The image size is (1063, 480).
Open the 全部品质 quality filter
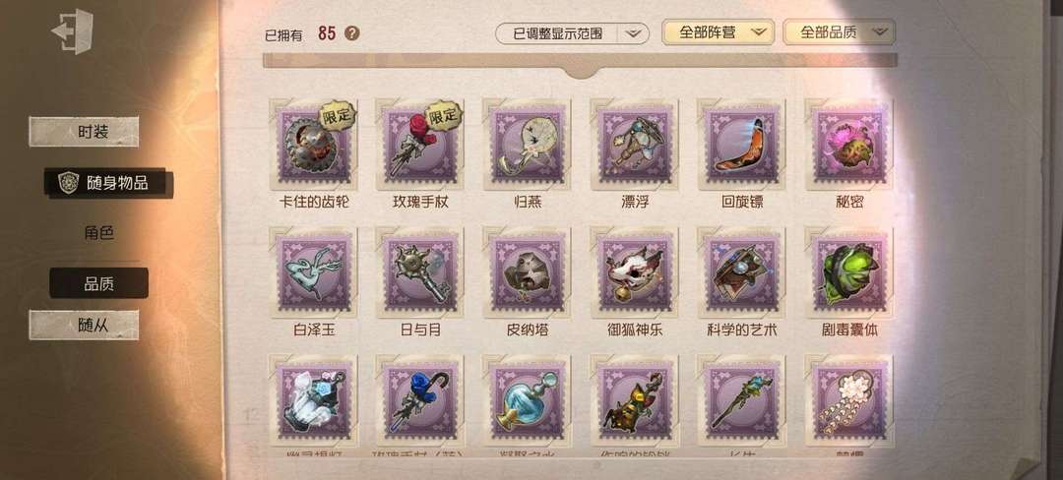840,31
